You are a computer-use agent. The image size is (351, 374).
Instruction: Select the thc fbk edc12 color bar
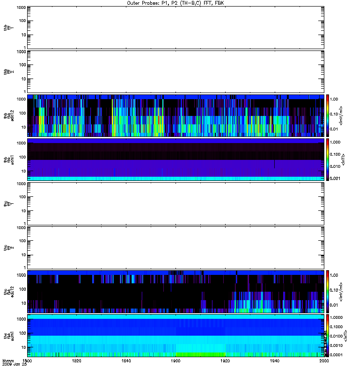coord(328,292)
